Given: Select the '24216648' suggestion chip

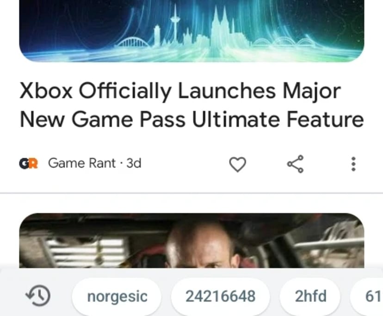Looking at the screenshot, I should point(220,297).
